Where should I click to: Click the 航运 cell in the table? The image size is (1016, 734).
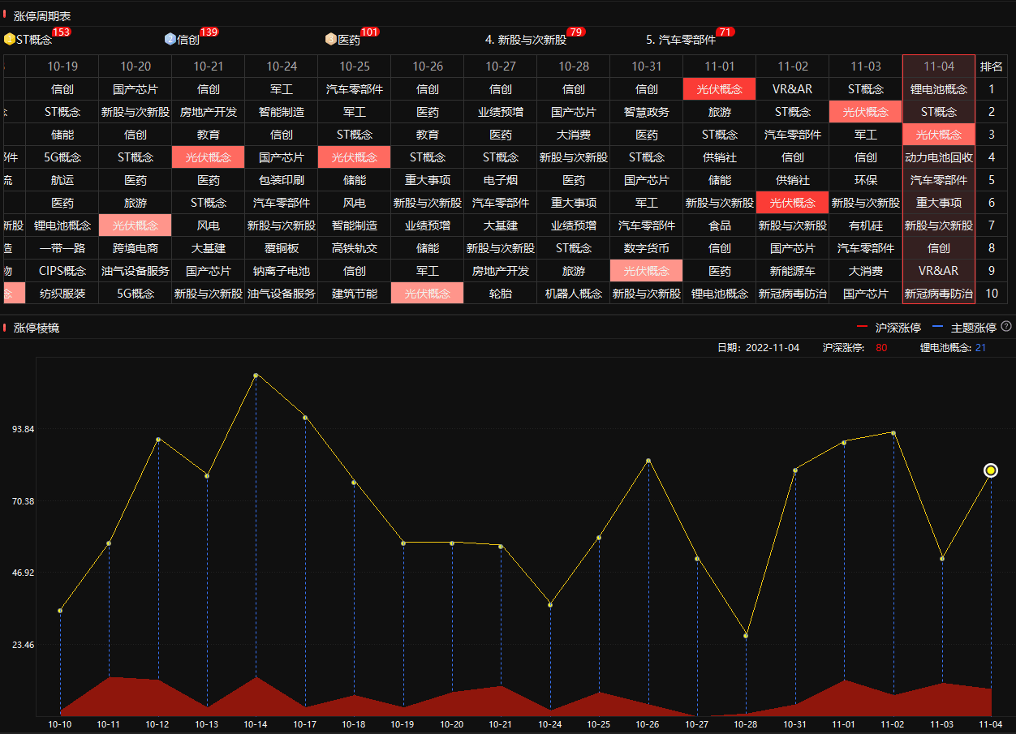[62, 180]
